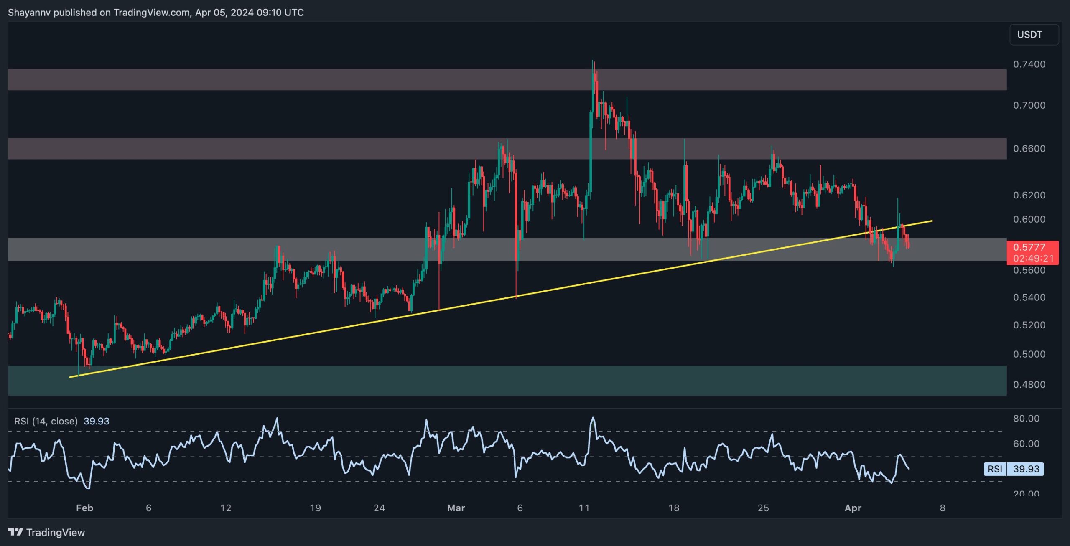The image size is (1070, 546).
Task: Click the 0.5400 price axis label
Action: [x=1029, y=297]
